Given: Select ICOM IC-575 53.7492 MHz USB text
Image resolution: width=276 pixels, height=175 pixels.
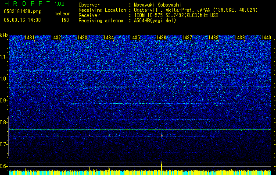Looking at the screenshot, I should (x=176, y=15).
